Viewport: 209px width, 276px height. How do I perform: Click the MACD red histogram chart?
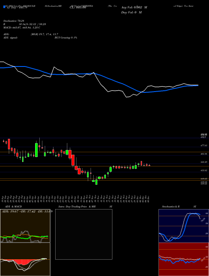click(x=25, y=259)
